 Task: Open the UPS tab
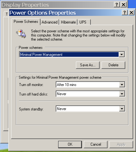(84, 22)
